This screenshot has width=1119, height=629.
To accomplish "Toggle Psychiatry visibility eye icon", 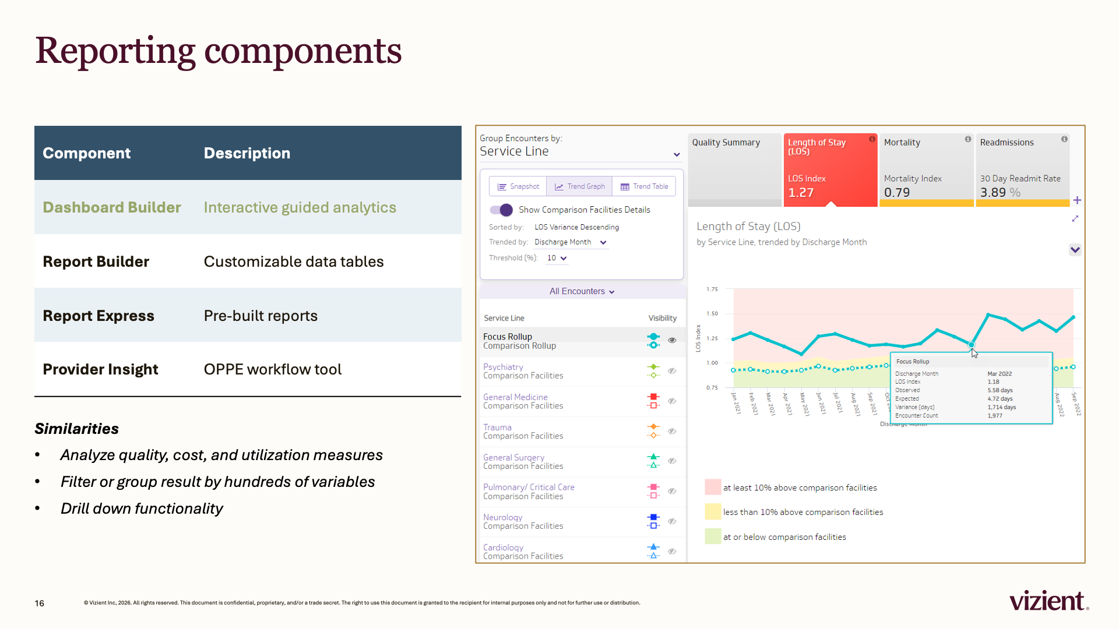I will 672,371.
